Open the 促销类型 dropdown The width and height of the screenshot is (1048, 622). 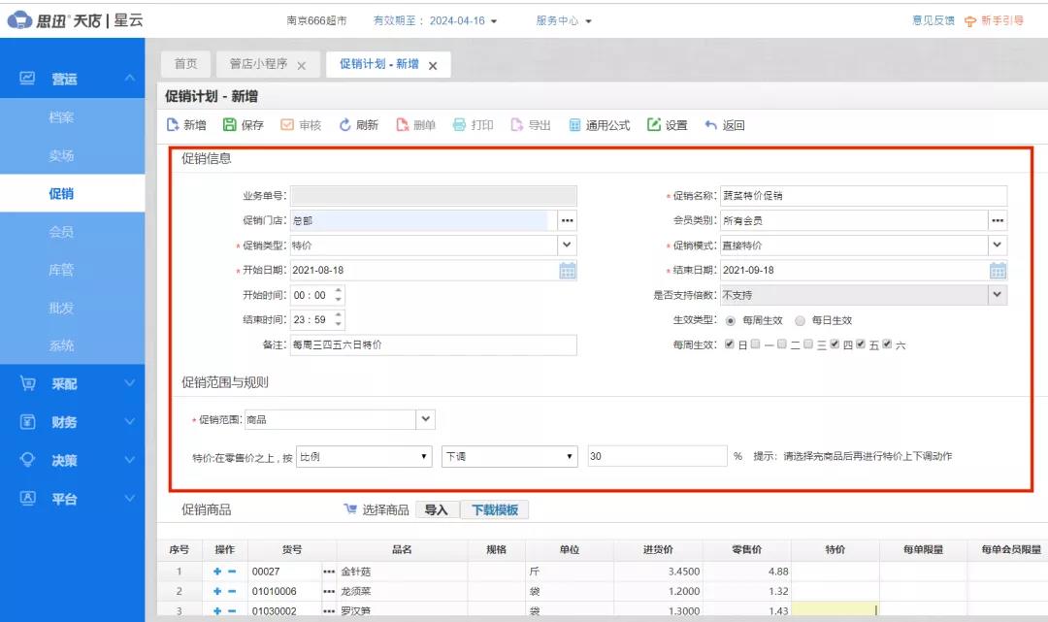[567, 245]
